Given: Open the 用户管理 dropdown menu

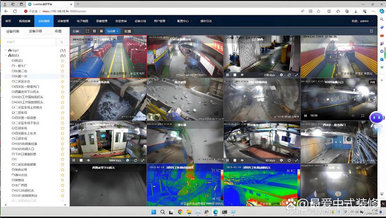Looking at the screenshot, I should point(161,21).
